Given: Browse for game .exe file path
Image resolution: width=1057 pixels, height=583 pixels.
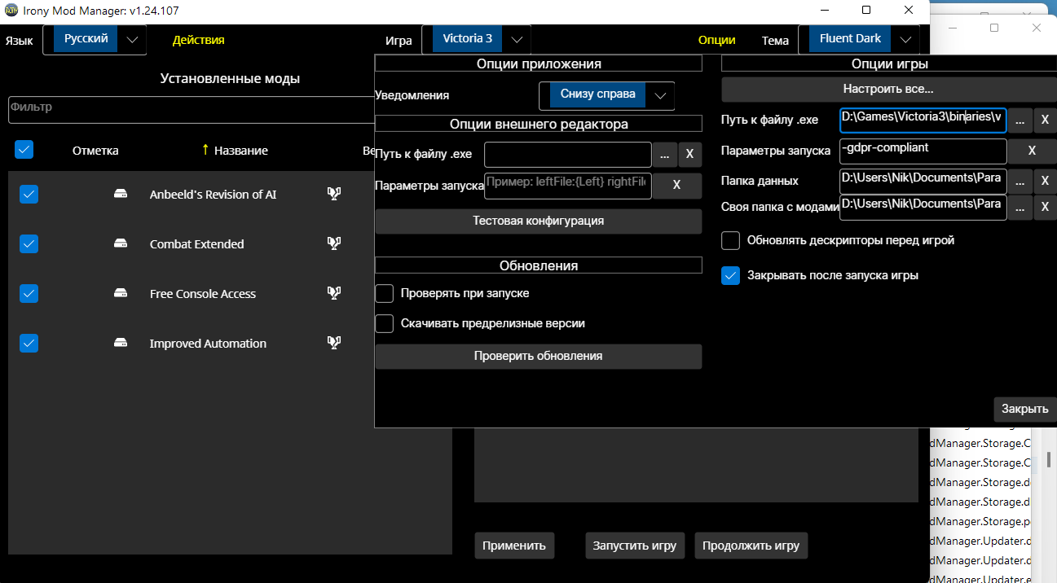Looking at the screenshot, I should (x=1020, y=120).
